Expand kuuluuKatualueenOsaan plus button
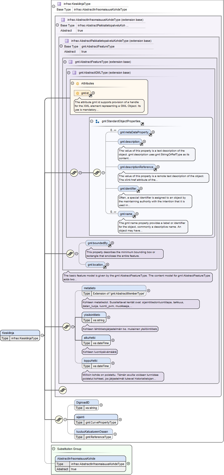This screenshot has height=475, width=224. [115, 434]
